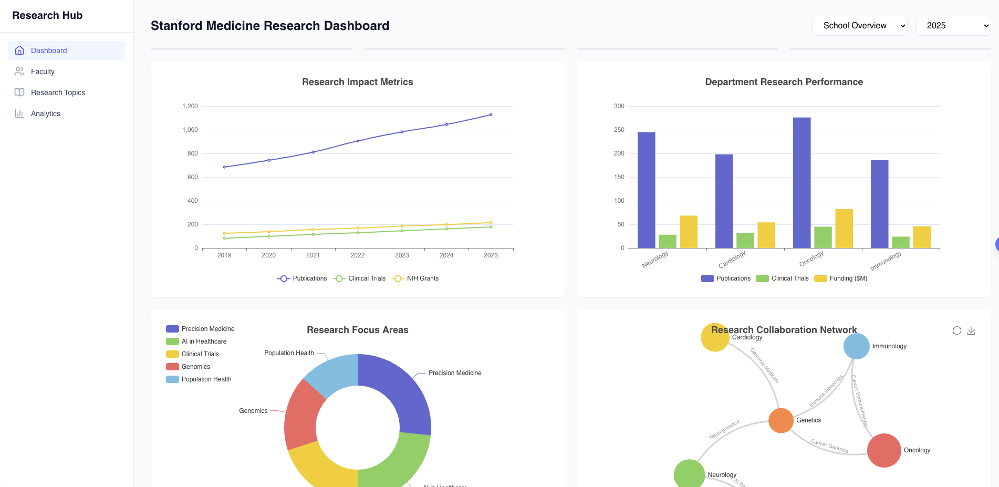Open Faculty via the people icon

19,71
